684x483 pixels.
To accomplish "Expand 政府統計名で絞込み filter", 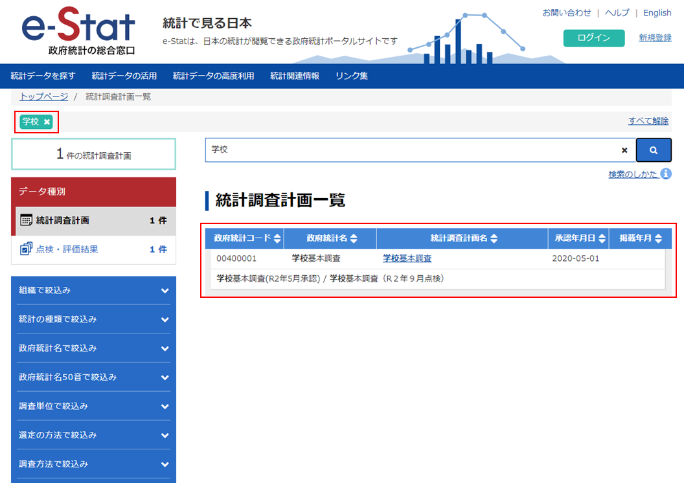I will pos(93,348).
